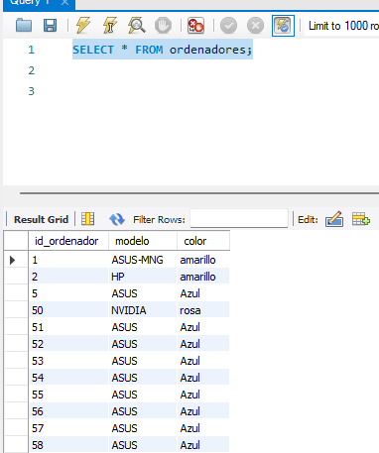379x453 pixels.
Task: Rollback transaction X icon
Action: coord(255,26)
